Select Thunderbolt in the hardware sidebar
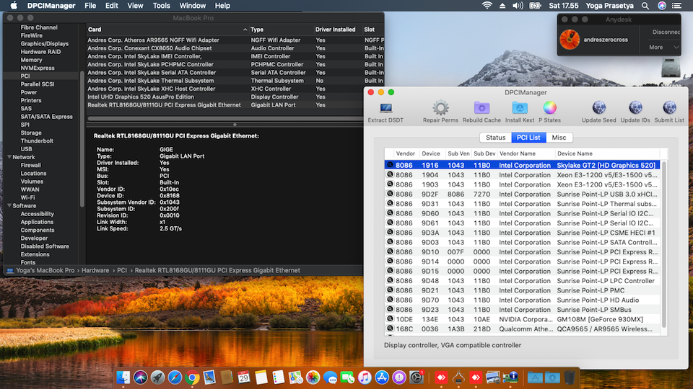This screenshot has height=389, width=693. [35, 141]
